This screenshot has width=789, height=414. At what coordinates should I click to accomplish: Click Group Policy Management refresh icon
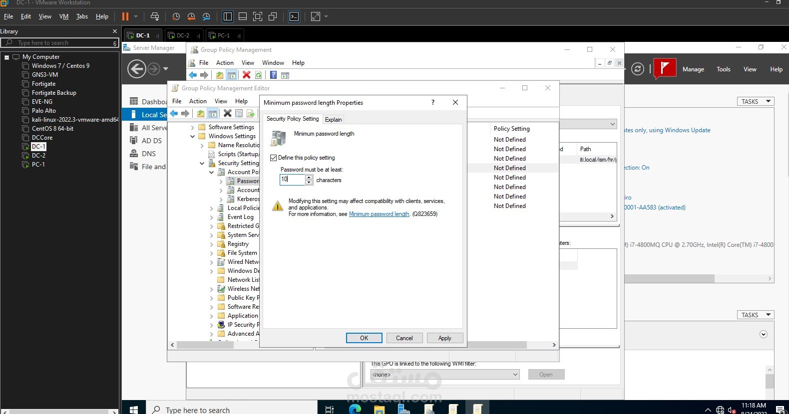pyautogui.click(x=258, y=75)
